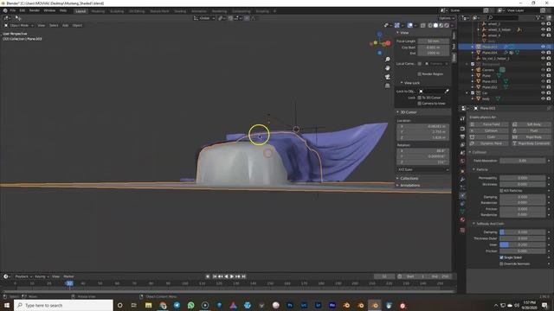Click the eyedropper next to Lock to Object
The image size is (554, 311).
(x=447, y=92)
